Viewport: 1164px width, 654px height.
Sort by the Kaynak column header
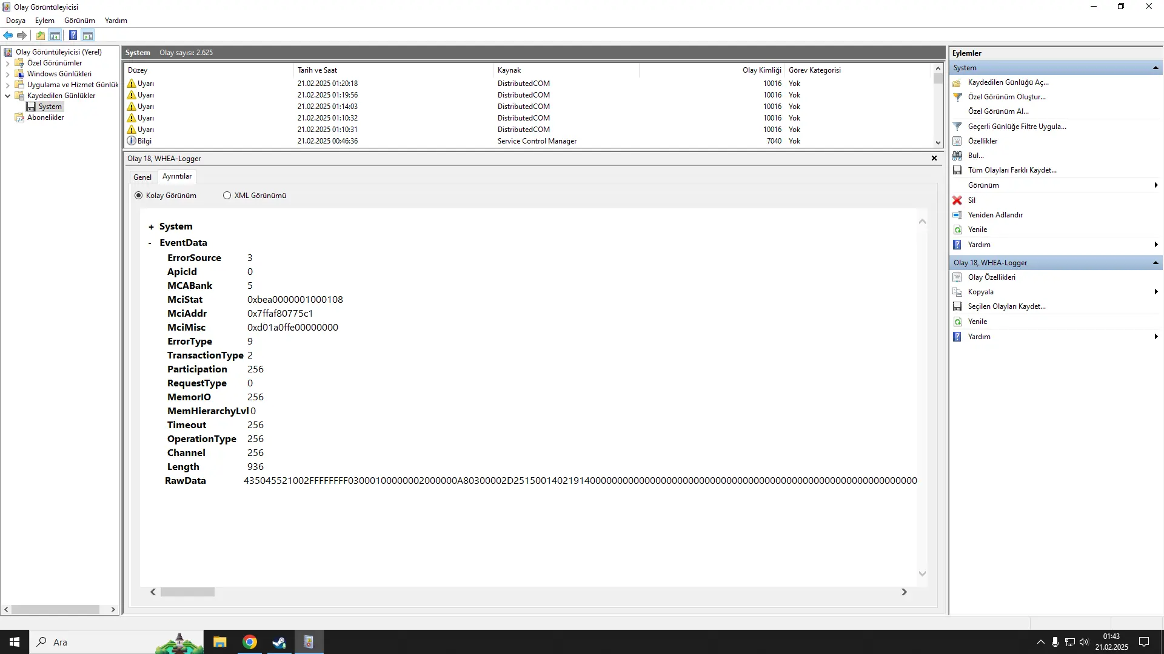pos(567,70)
